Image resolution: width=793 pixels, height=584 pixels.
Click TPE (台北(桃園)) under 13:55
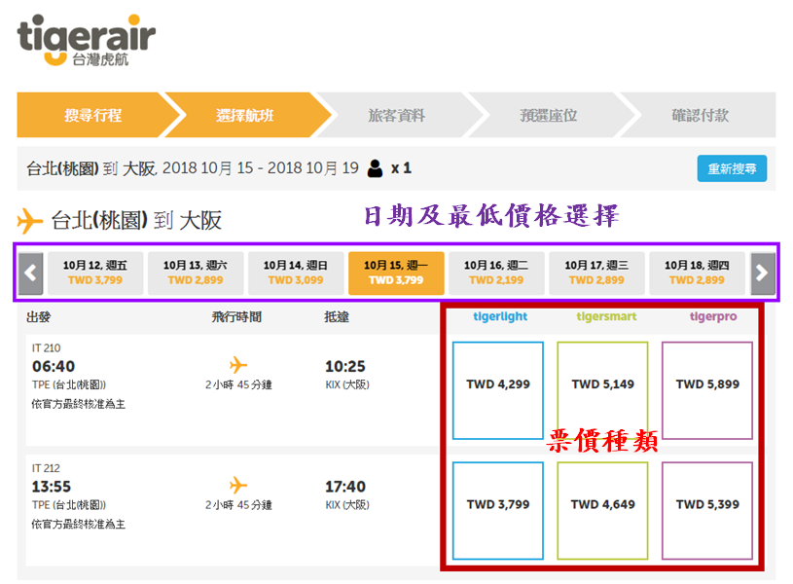(x=69, y=505)
